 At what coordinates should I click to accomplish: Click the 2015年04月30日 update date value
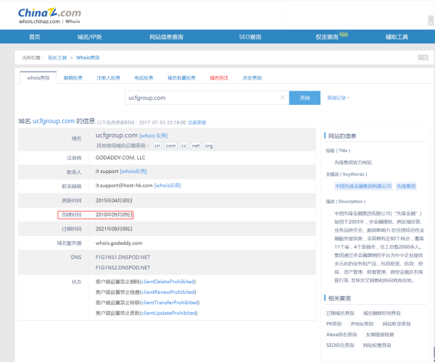[x=114, y=201]
